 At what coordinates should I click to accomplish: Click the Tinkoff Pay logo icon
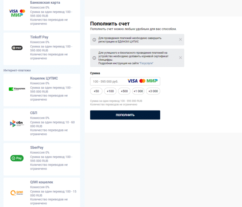click(x=17, y=48)
